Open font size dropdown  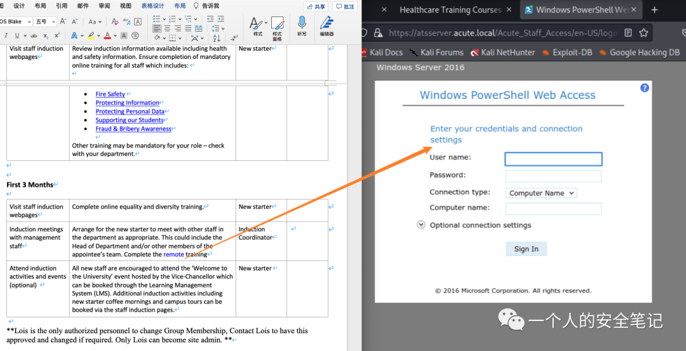[53, 22]
